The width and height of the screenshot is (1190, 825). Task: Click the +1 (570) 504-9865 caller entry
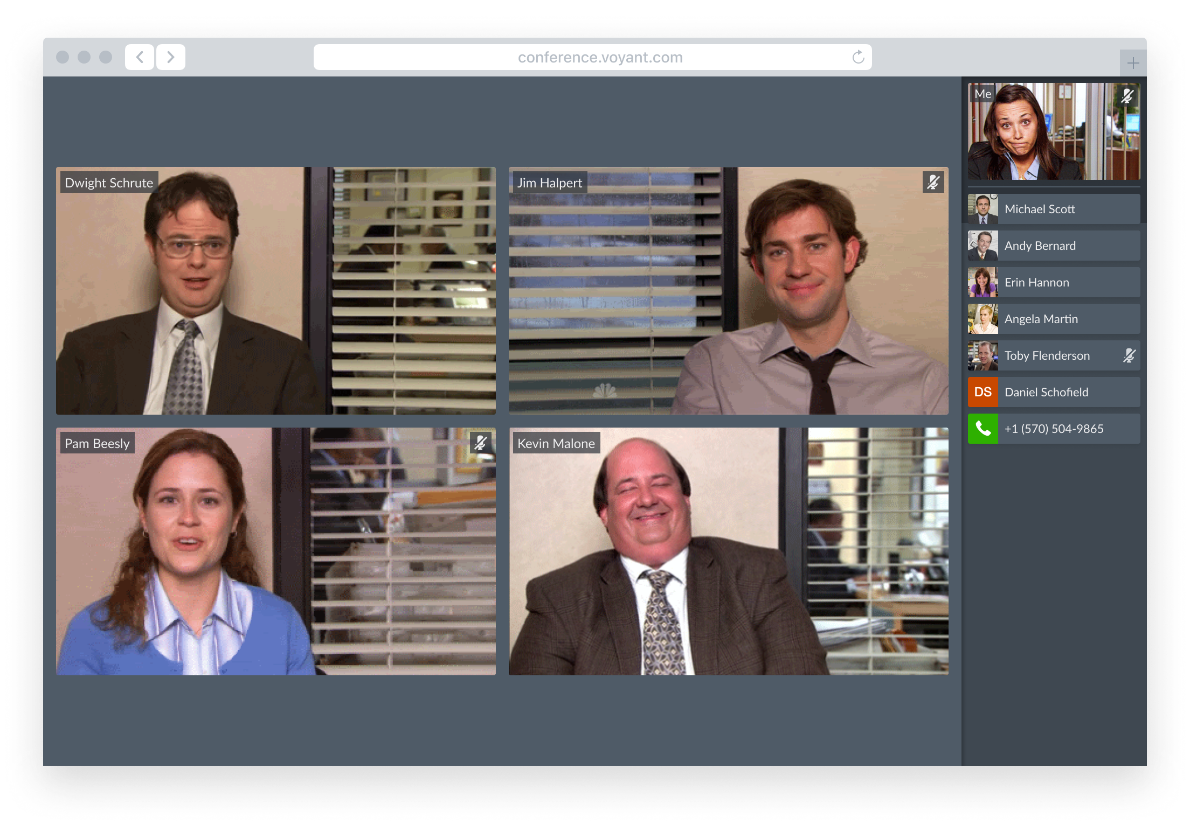click(1054, 429)
